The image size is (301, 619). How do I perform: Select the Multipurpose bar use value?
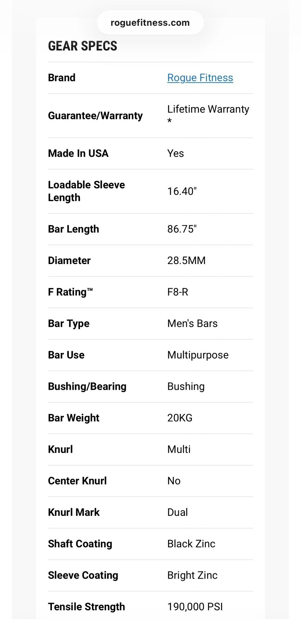point(198,355)
